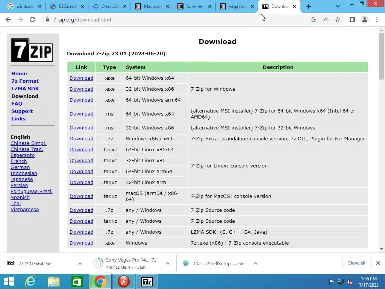Share this page with the share icon
This screenshot has width=385, height=289.
(326, 20)
